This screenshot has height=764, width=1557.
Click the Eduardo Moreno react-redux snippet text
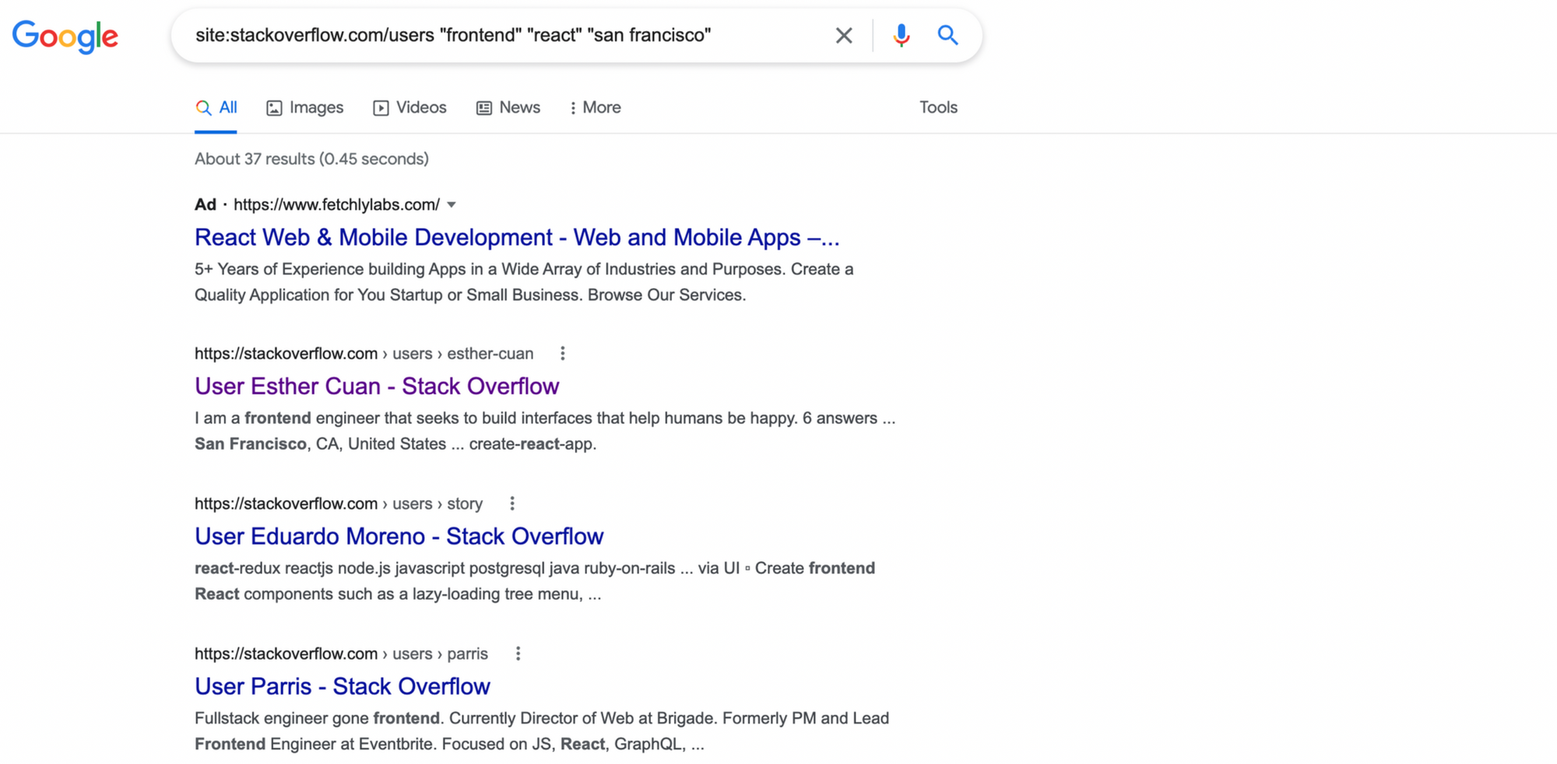coord(535,581)
